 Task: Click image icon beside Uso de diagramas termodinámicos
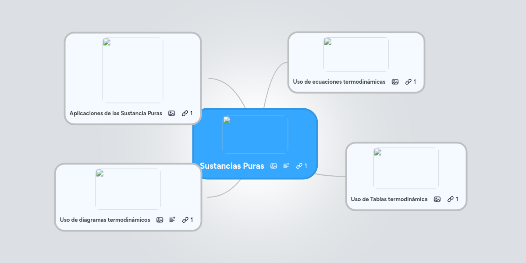pos(160,220)
